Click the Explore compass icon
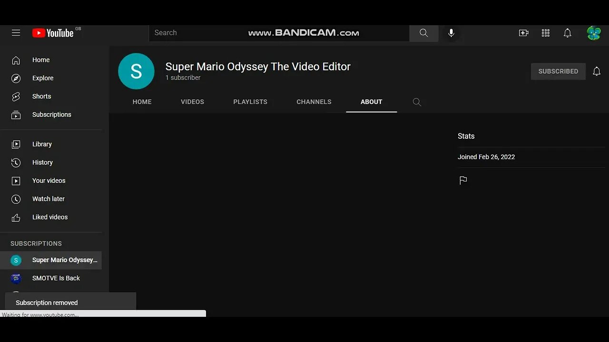This screenshot has width=609, height=342. tap(16, 78)
